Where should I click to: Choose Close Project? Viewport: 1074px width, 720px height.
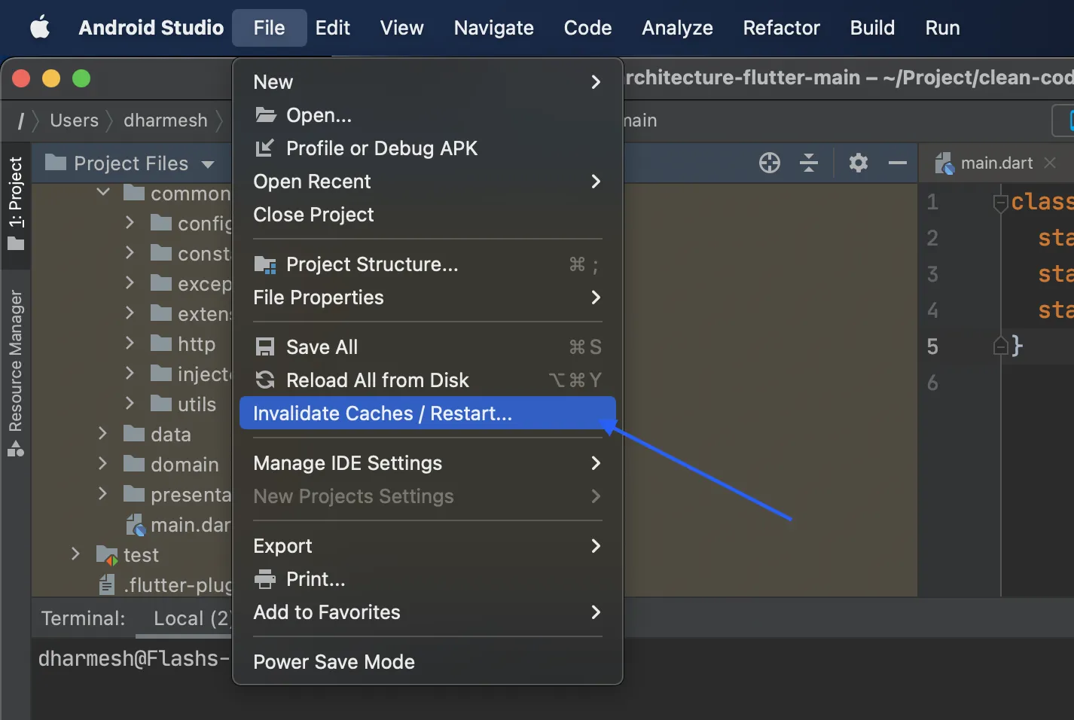pos(313,215)
